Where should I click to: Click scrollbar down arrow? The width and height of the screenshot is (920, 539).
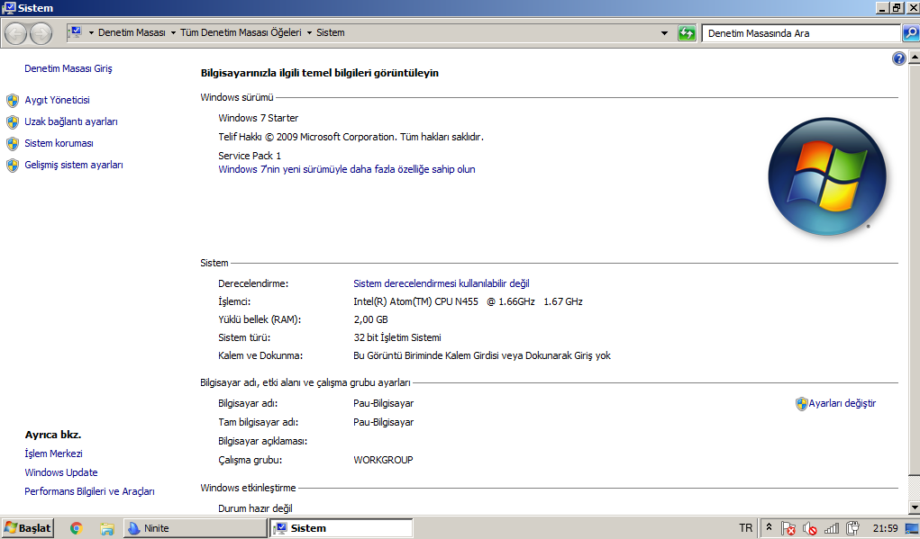[x=914, y=508]
